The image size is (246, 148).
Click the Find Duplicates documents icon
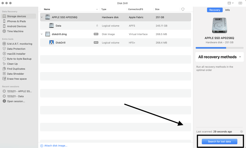4,69
